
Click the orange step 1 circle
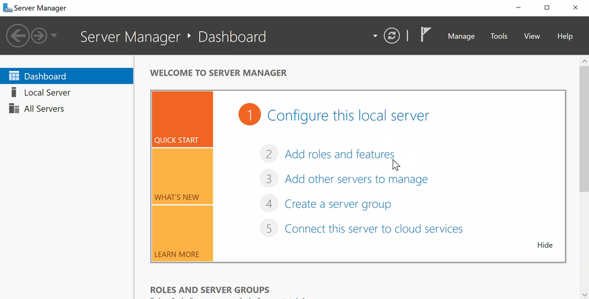click(250, 114)
